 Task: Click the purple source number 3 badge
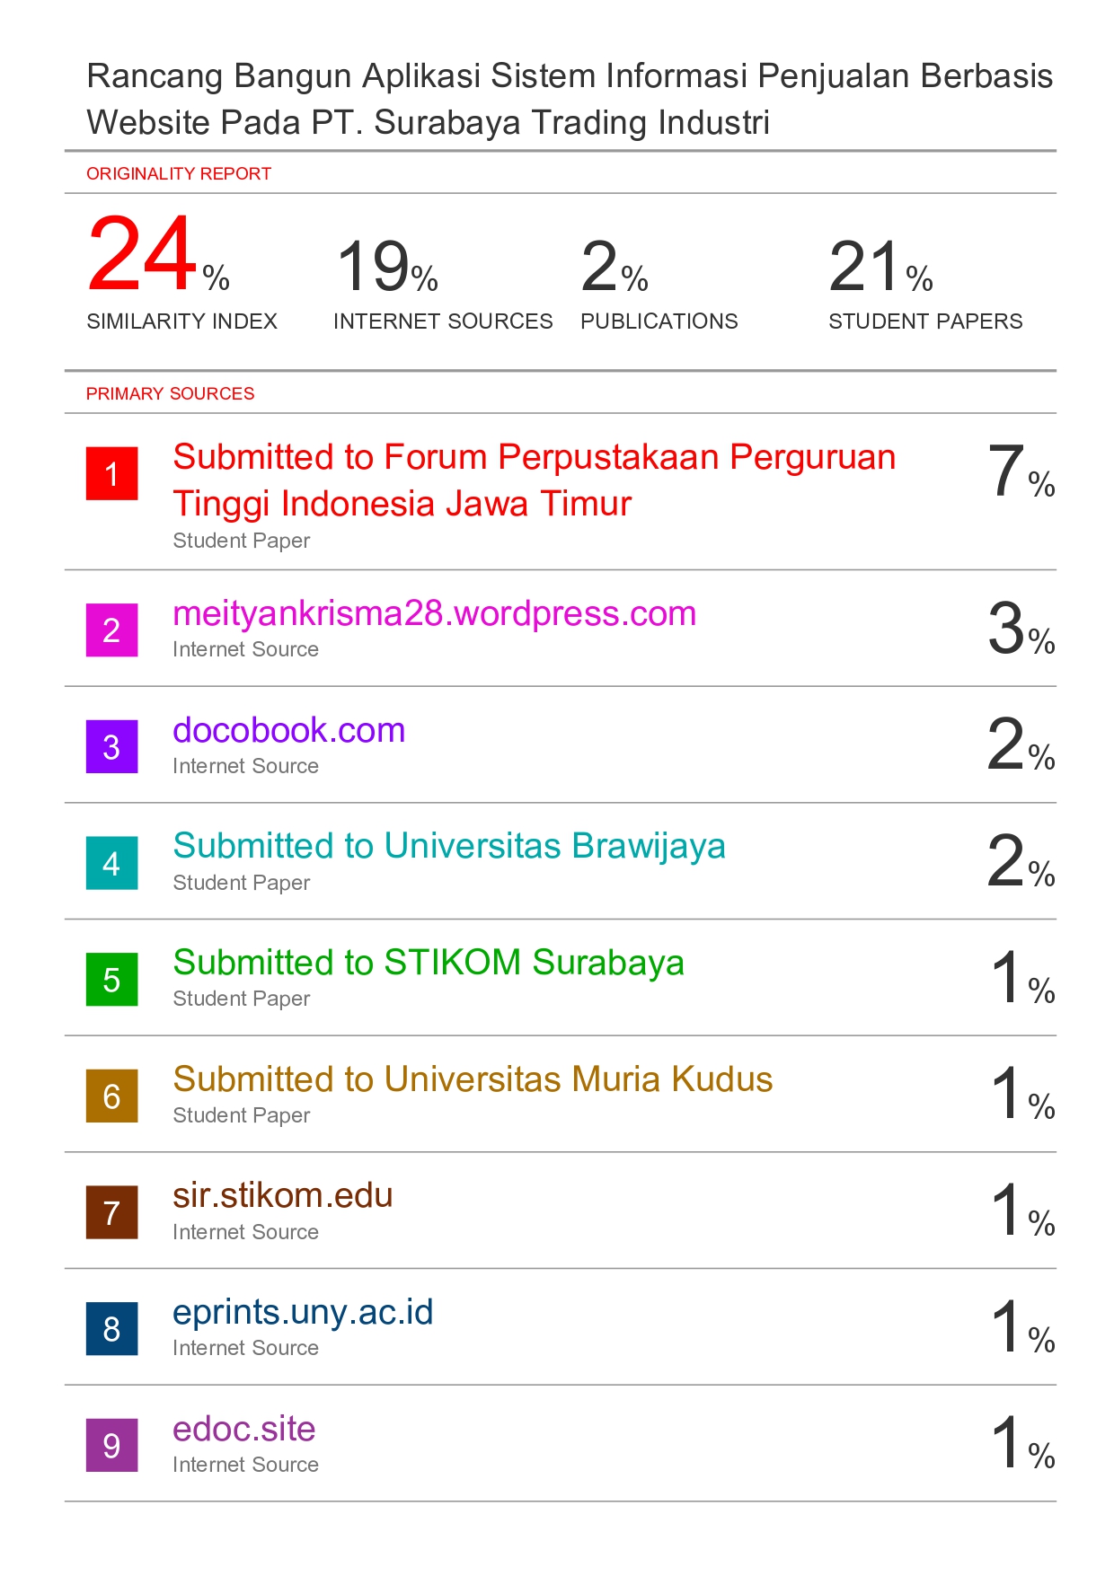[x=111, y=746]
